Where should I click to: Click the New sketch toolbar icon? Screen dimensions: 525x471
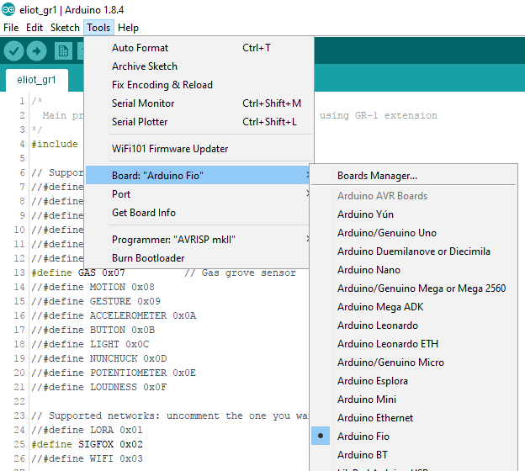tap(63, 51)
